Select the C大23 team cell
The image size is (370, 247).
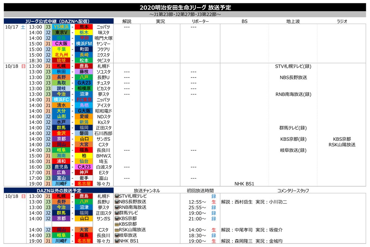click(x=84, y=167)
